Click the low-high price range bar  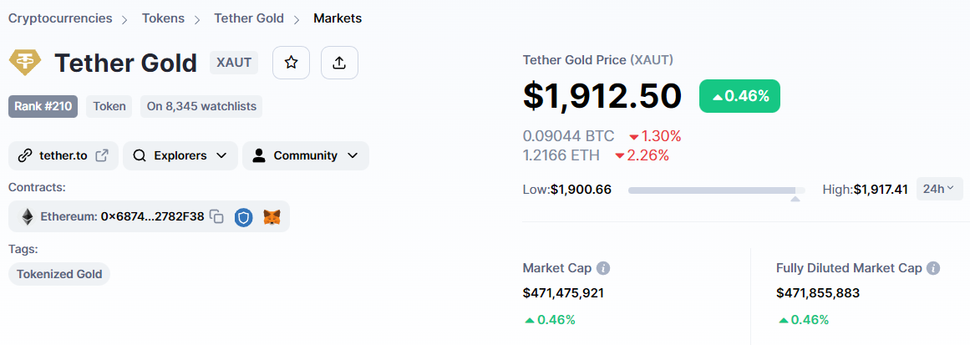(716, 190)
